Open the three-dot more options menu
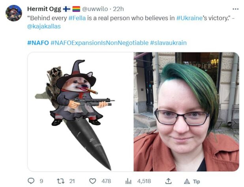This screenshot has width=244, height=187. tap(235, 9)
